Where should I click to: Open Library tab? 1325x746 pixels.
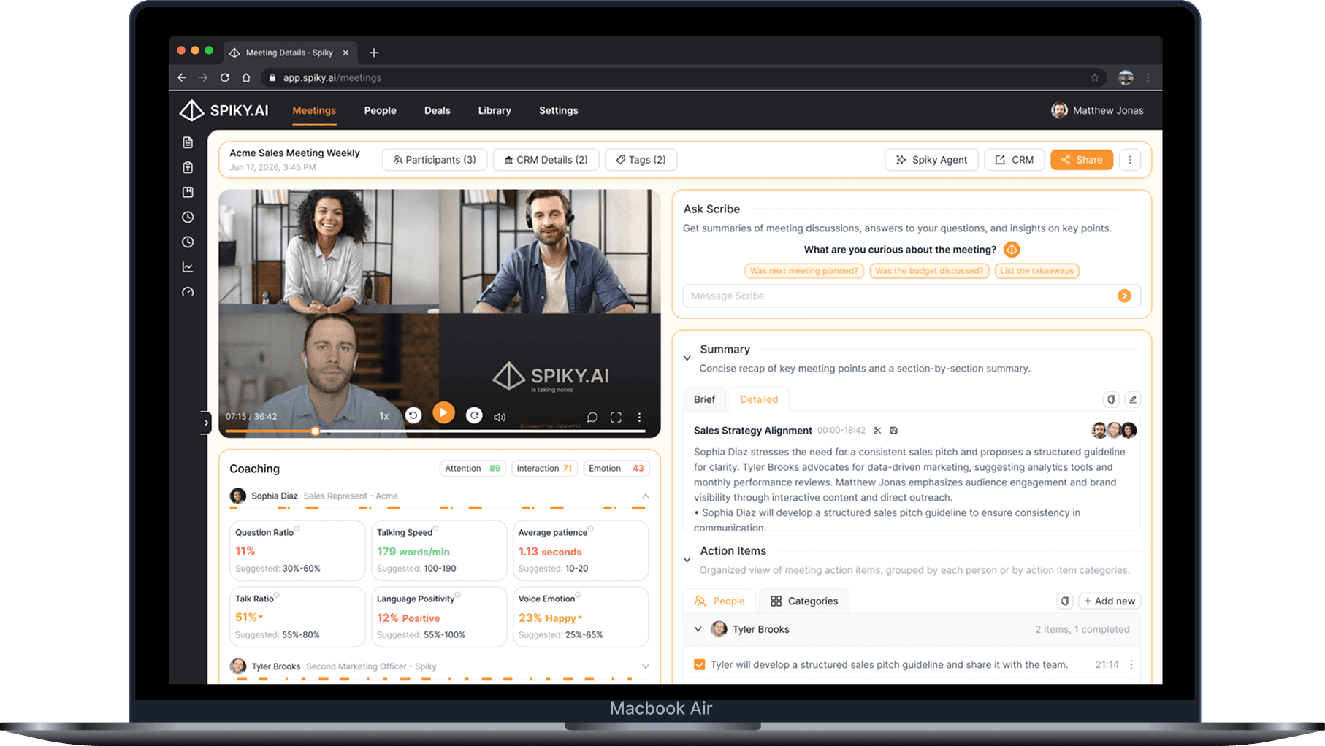pyautogui.click(x=495, y=110)
